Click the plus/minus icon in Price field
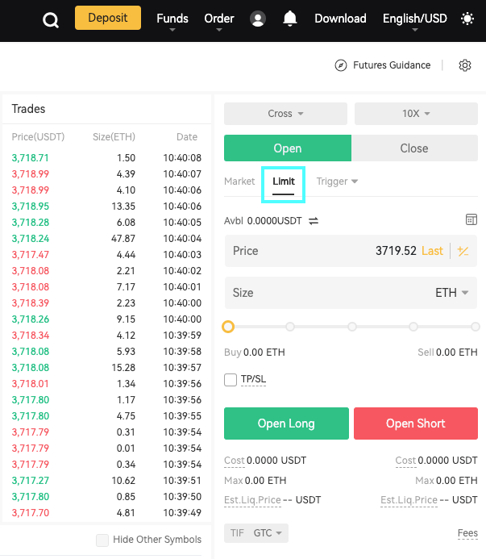The width and height of the screenshot is (486, 559). [463, 251]
